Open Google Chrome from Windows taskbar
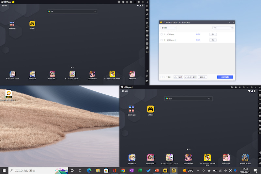 (123, 170)
